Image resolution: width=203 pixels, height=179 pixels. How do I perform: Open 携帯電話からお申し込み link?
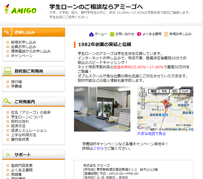point(31,51)
